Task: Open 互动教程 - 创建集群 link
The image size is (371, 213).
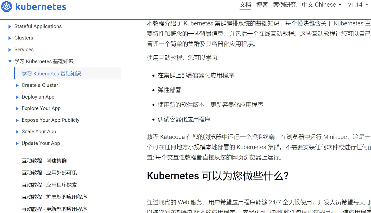Action: [44, 161]
